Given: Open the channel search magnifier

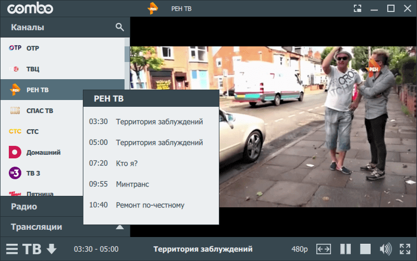Looking at the screenshot, I should (120, 27).
